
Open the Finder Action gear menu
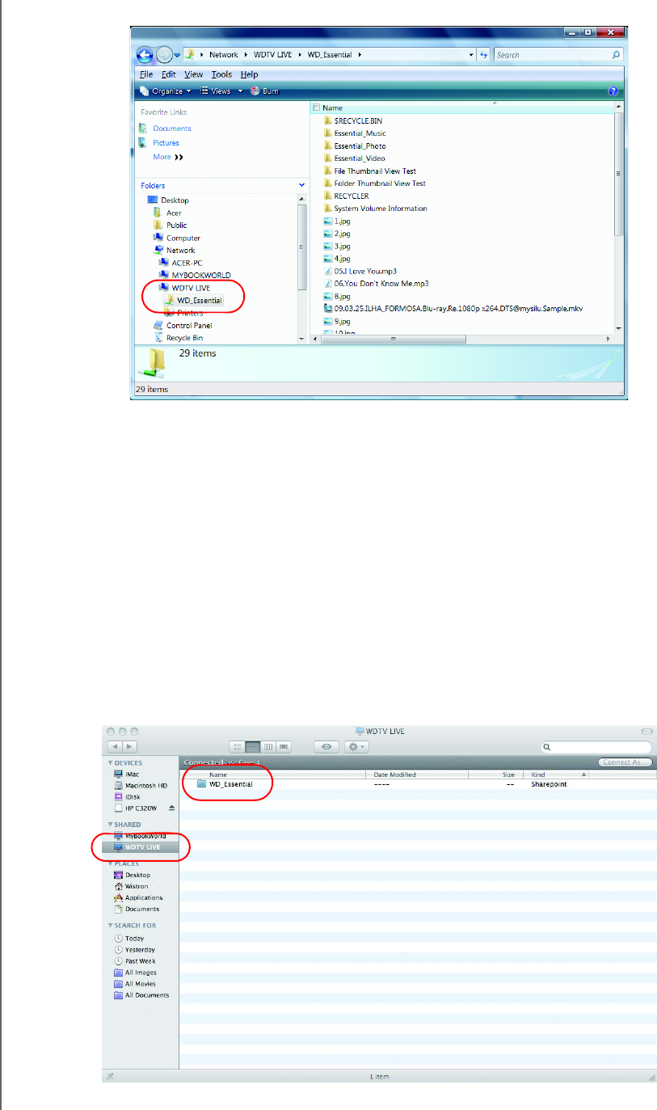[356, 747]
